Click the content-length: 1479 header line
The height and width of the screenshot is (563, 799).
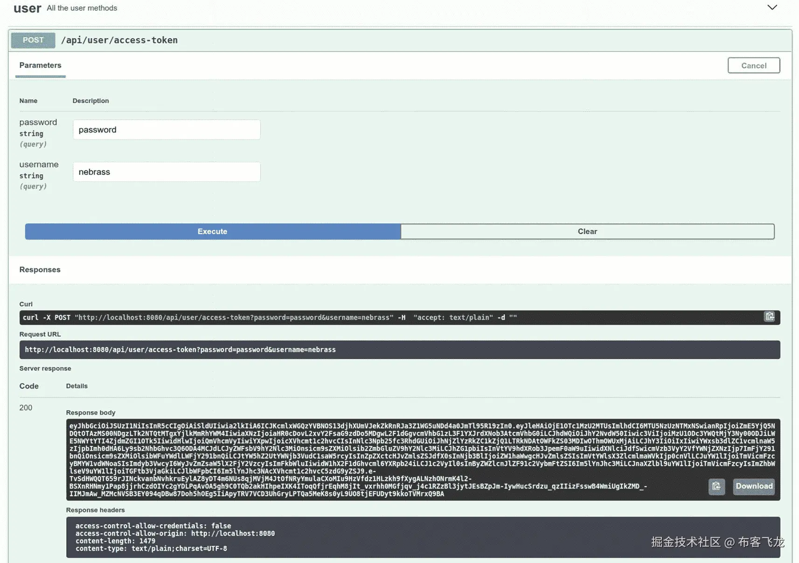[x=115, y=541]
